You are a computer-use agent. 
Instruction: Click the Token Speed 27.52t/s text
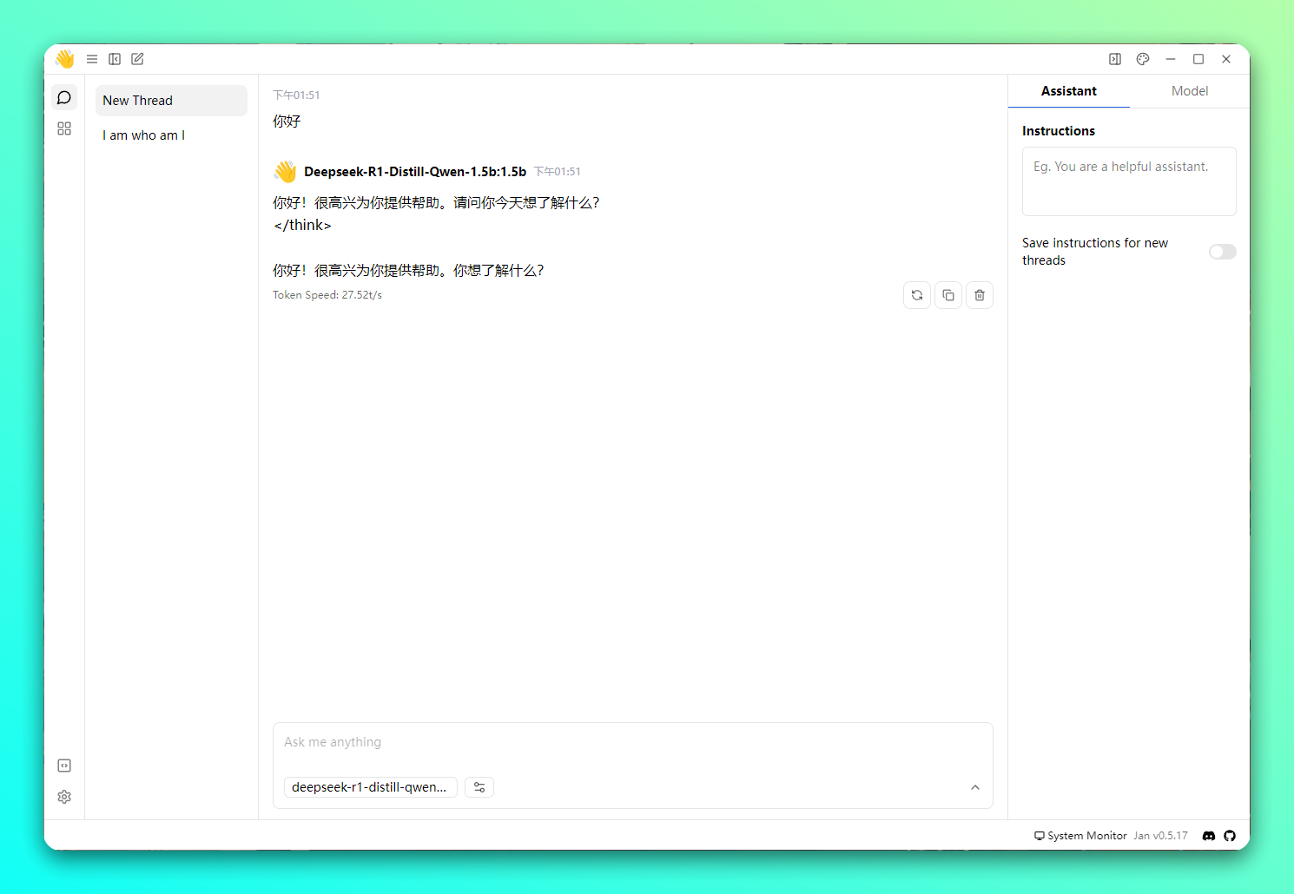[x=327, y=295]
